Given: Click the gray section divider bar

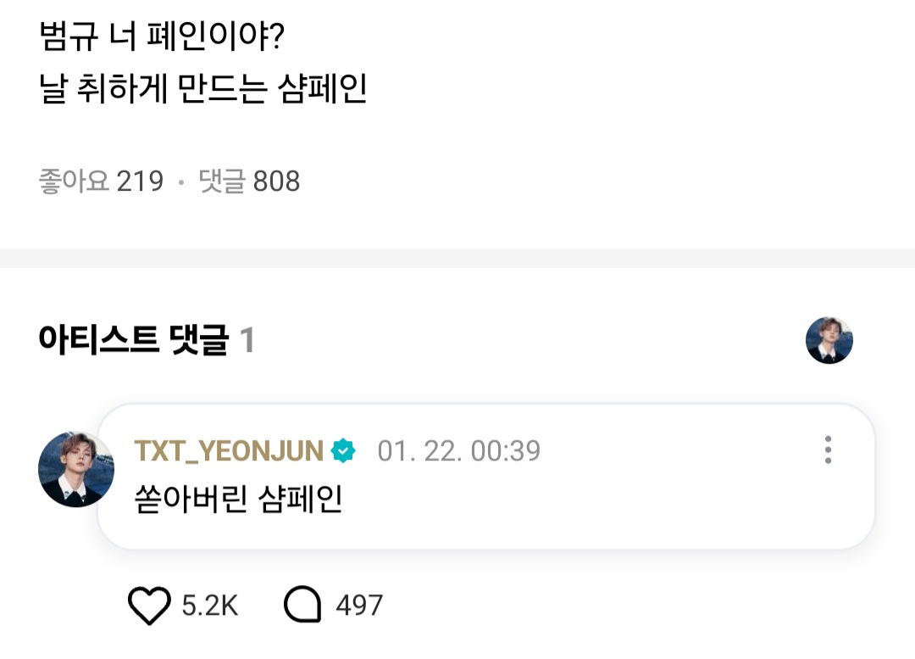Looking at the screenshot, I should click(457, 258).
